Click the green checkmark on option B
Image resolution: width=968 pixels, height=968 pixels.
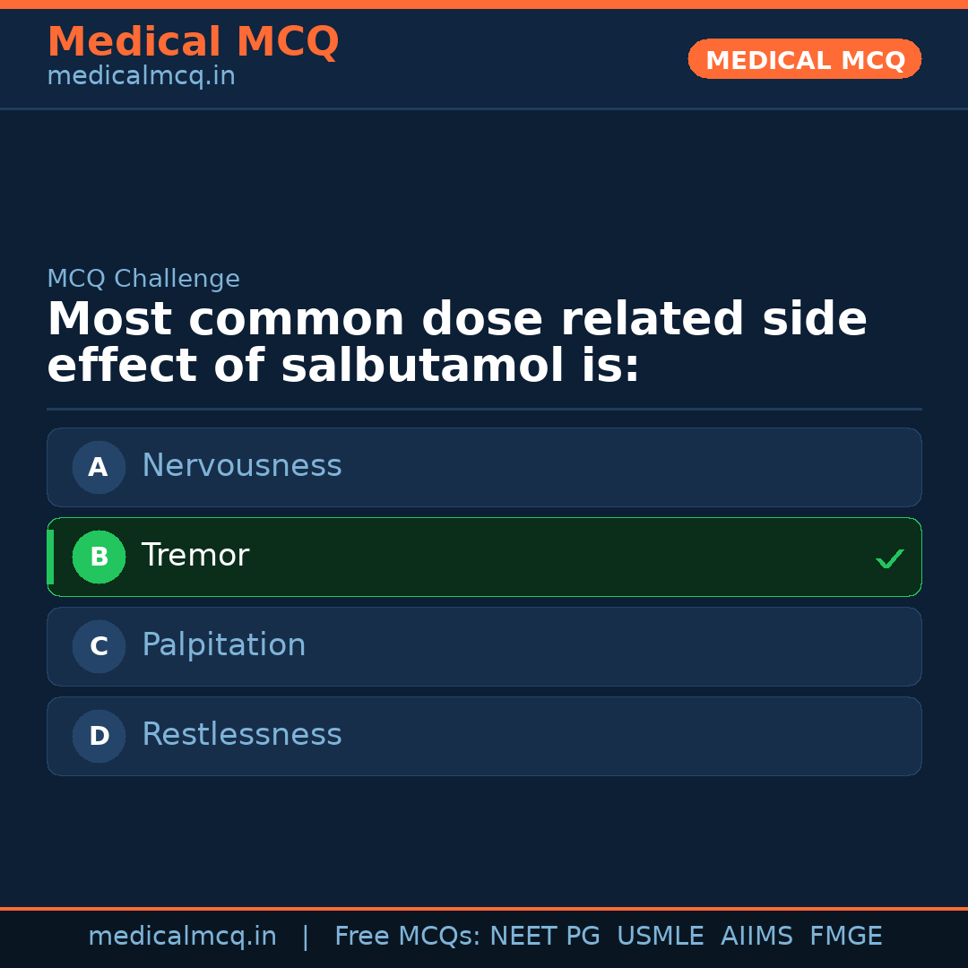click(x=889, y=557)
